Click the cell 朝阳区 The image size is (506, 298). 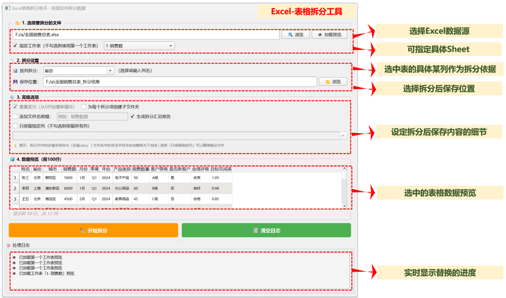52,177
